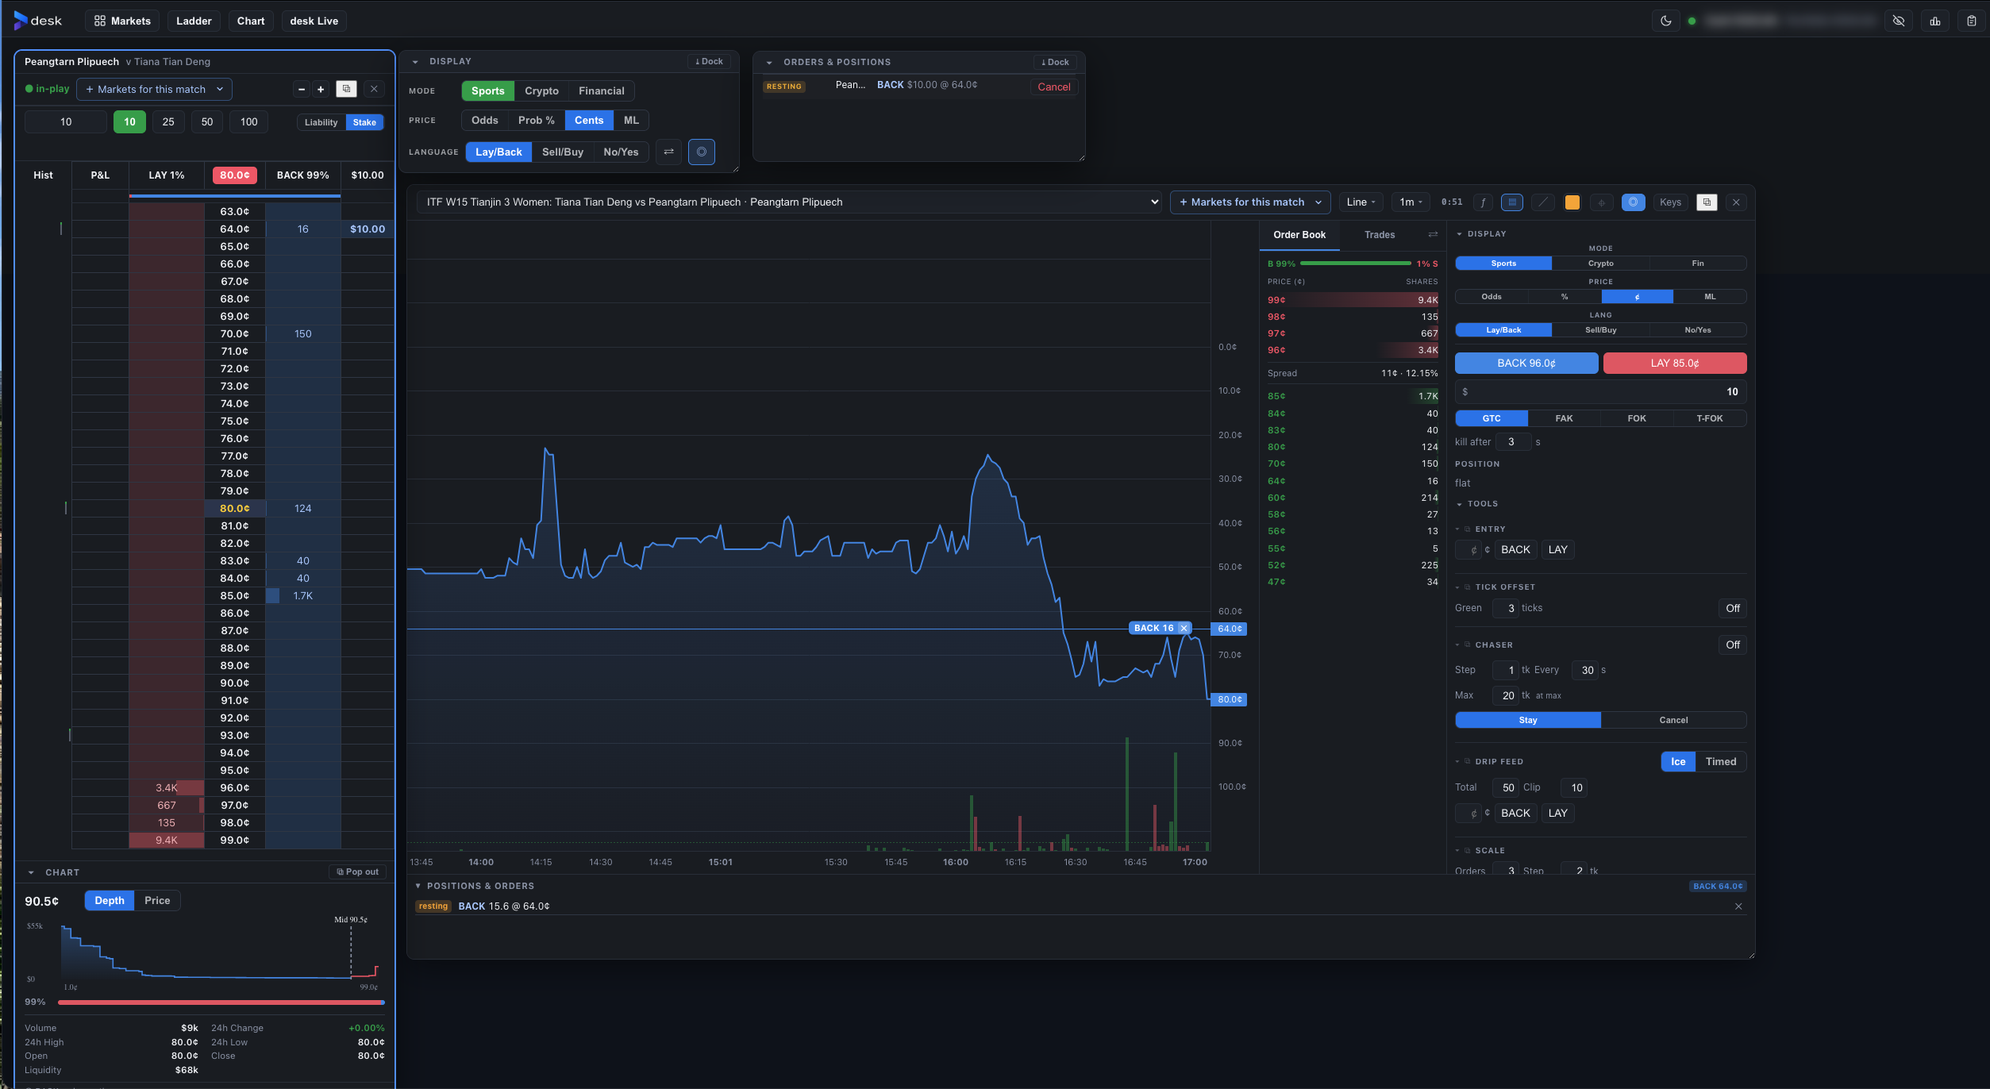Open Chart in top nav
The height and width of the screenshot is (1089, 1990).
[251, 21]
